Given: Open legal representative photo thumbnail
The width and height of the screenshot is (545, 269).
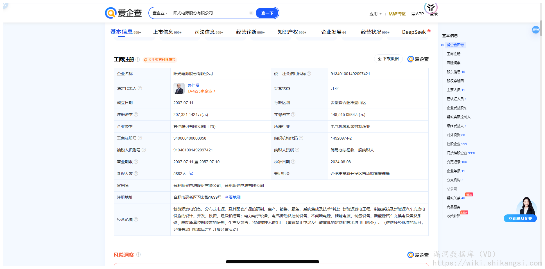Looking at the screenshot, I should click(179, 88).
